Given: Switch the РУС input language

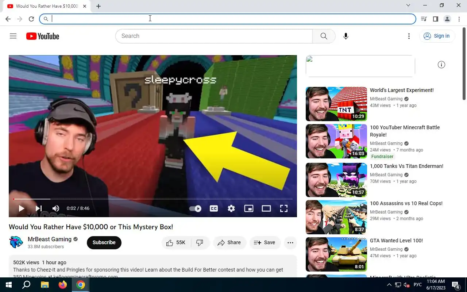Looking at the screenshot, I should (x=418, y=285).
